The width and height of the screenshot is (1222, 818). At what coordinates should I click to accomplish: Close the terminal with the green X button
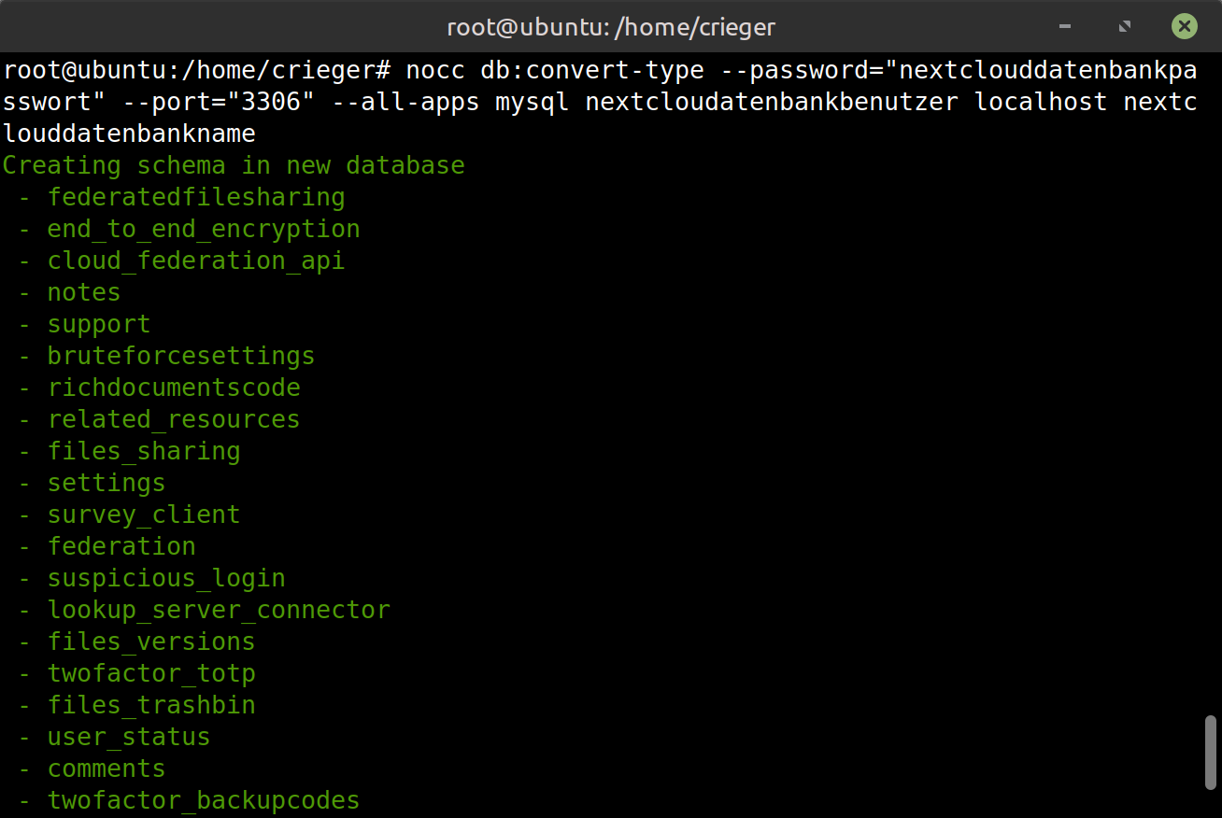(x=1184, y=26)
